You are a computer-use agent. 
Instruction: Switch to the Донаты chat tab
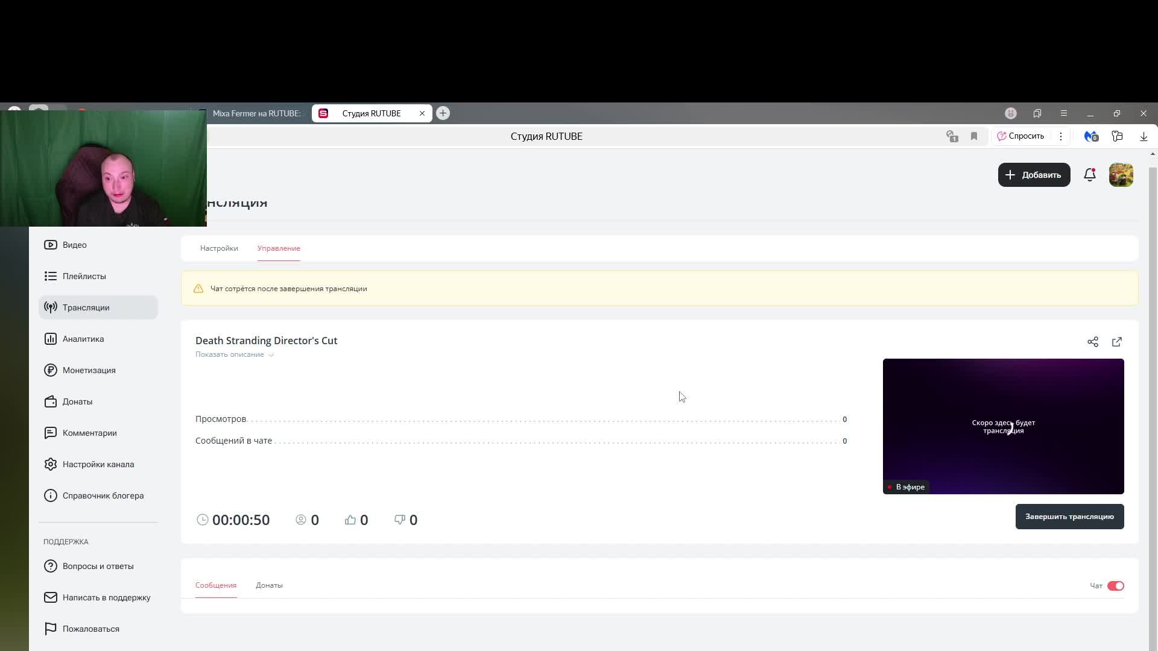[269, 585]
